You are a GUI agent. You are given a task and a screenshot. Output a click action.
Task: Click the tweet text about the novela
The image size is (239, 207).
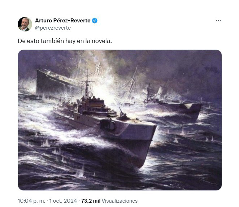pos(65,41)
